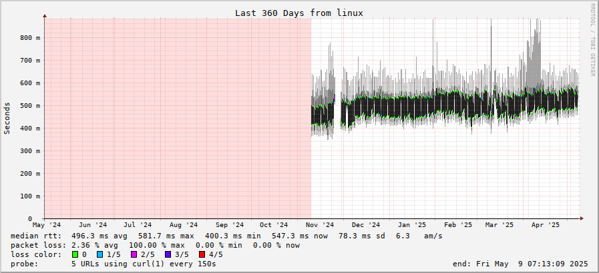Click the 'median rtt:' legend label
This screenshot has width=599, height=273.
pyautogui.click(x=35, y=236)
